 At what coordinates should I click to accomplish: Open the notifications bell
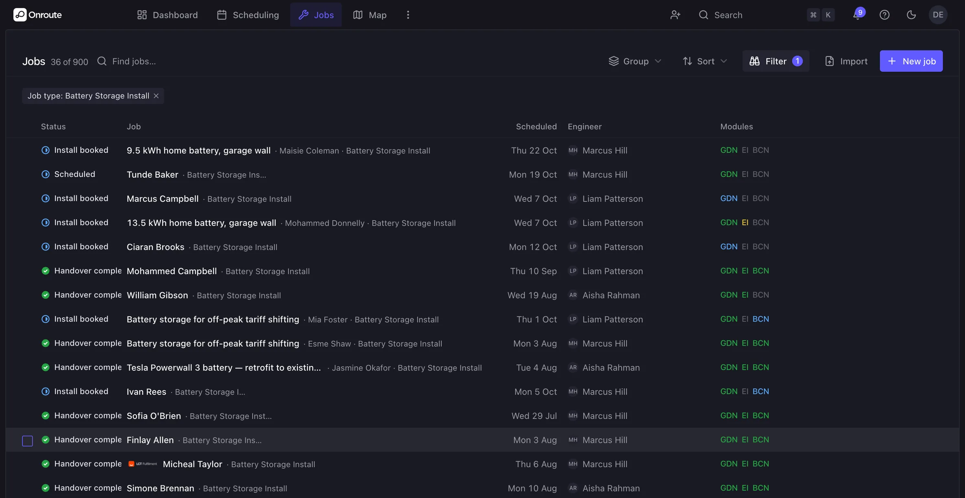coord(857,15)
